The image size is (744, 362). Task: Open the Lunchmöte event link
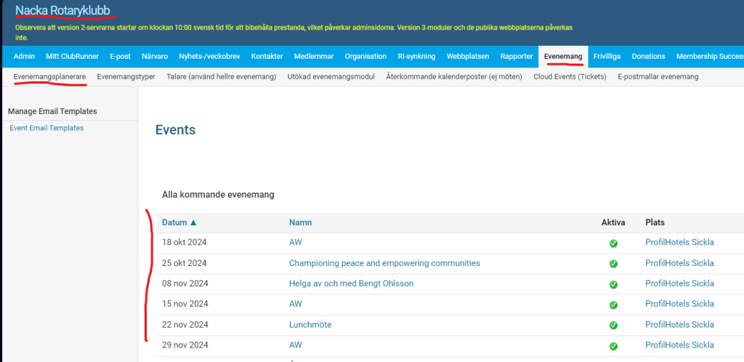pos(310,325)
